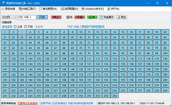Viewport: 172px width, 106px height.
Task: Open the 快捷工具(T) menu
Action: (27, 9)
